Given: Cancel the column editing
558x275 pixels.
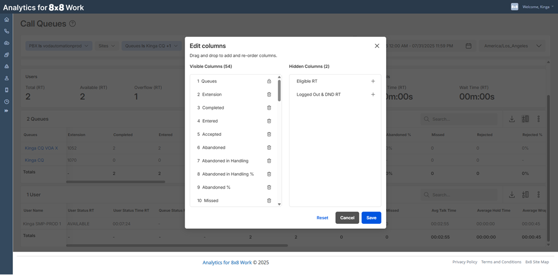Looking at the screenshot, I should 347,218.
